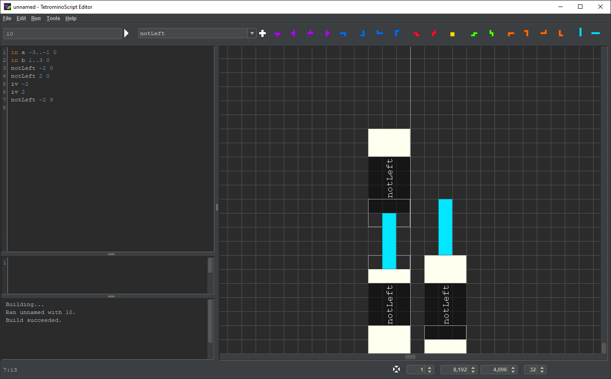Select orange L-piece, flat bar with right nub up
Image resolution: width=611 pixels, height=379 pixels.
pyautogui.click(x=544, y=32)
